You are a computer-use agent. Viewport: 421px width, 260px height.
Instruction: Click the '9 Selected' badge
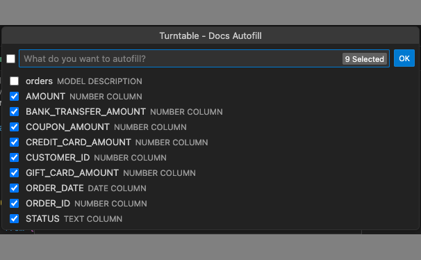(x=364, y=59)
